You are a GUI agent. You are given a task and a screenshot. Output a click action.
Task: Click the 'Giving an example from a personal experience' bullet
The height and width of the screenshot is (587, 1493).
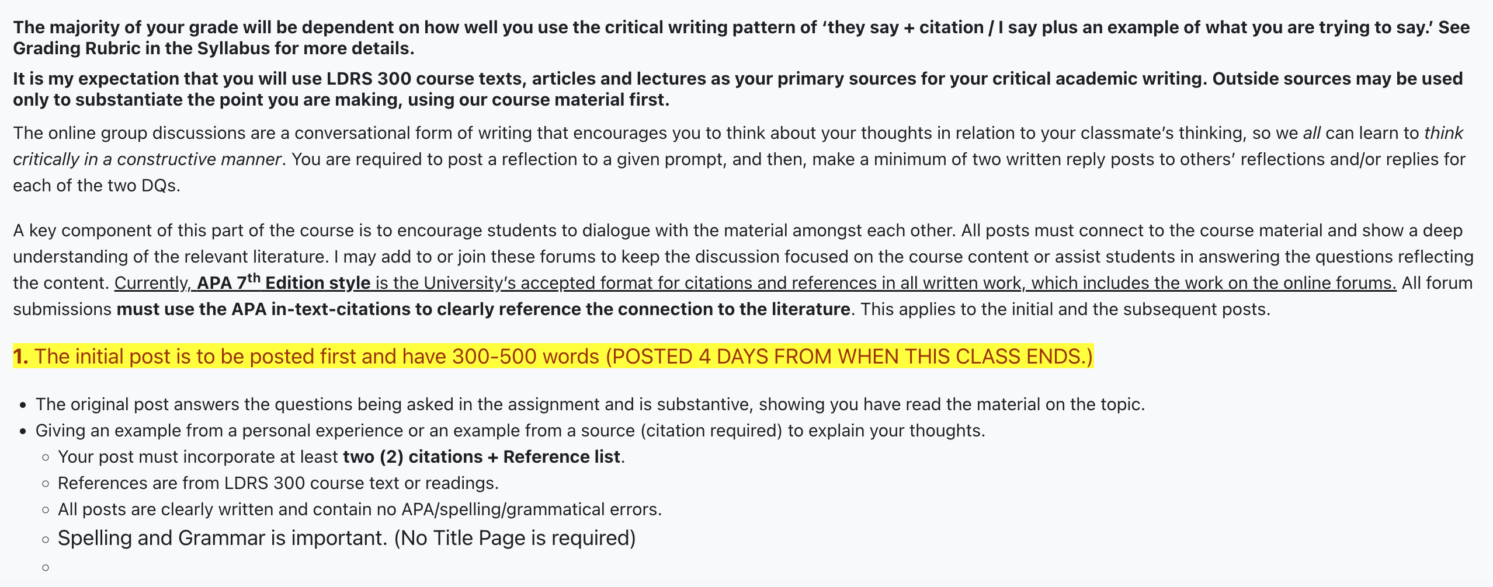(x=510, y=431)
